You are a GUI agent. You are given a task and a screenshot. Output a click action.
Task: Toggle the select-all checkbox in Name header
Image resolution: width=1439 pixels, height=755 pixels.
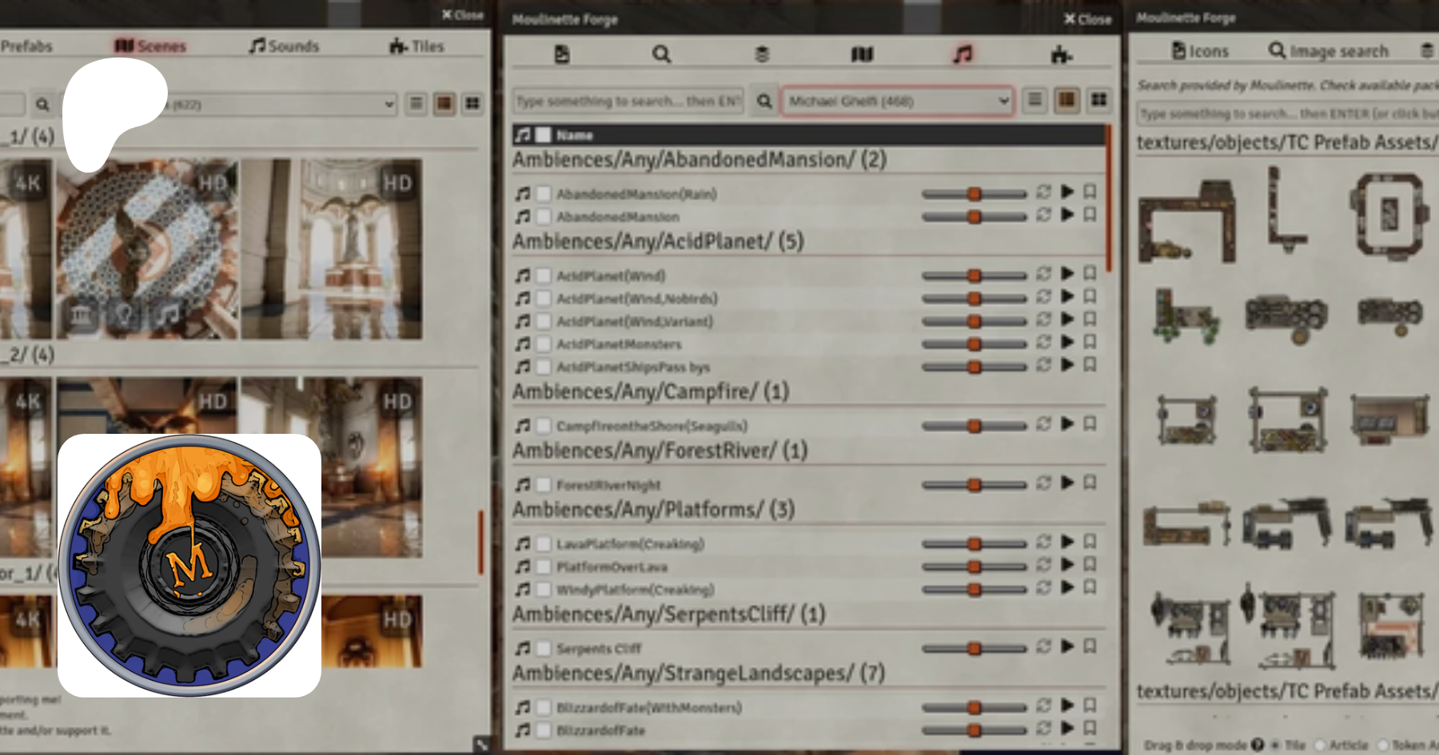pos(543,135)
